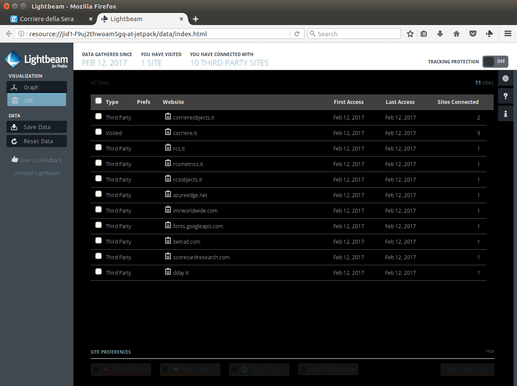Click the clipboard icon beside rcsmetrics.it

[168, 163]
